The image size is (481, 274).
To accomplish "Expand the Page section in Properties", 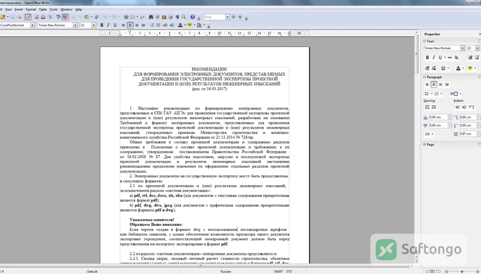I will click(424, 144).
